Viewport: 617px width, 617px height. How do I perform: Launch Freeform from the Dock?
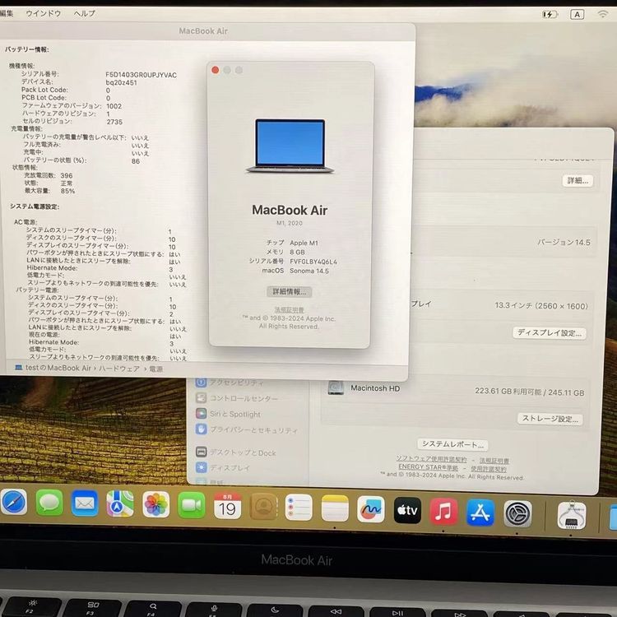point(371,509)
